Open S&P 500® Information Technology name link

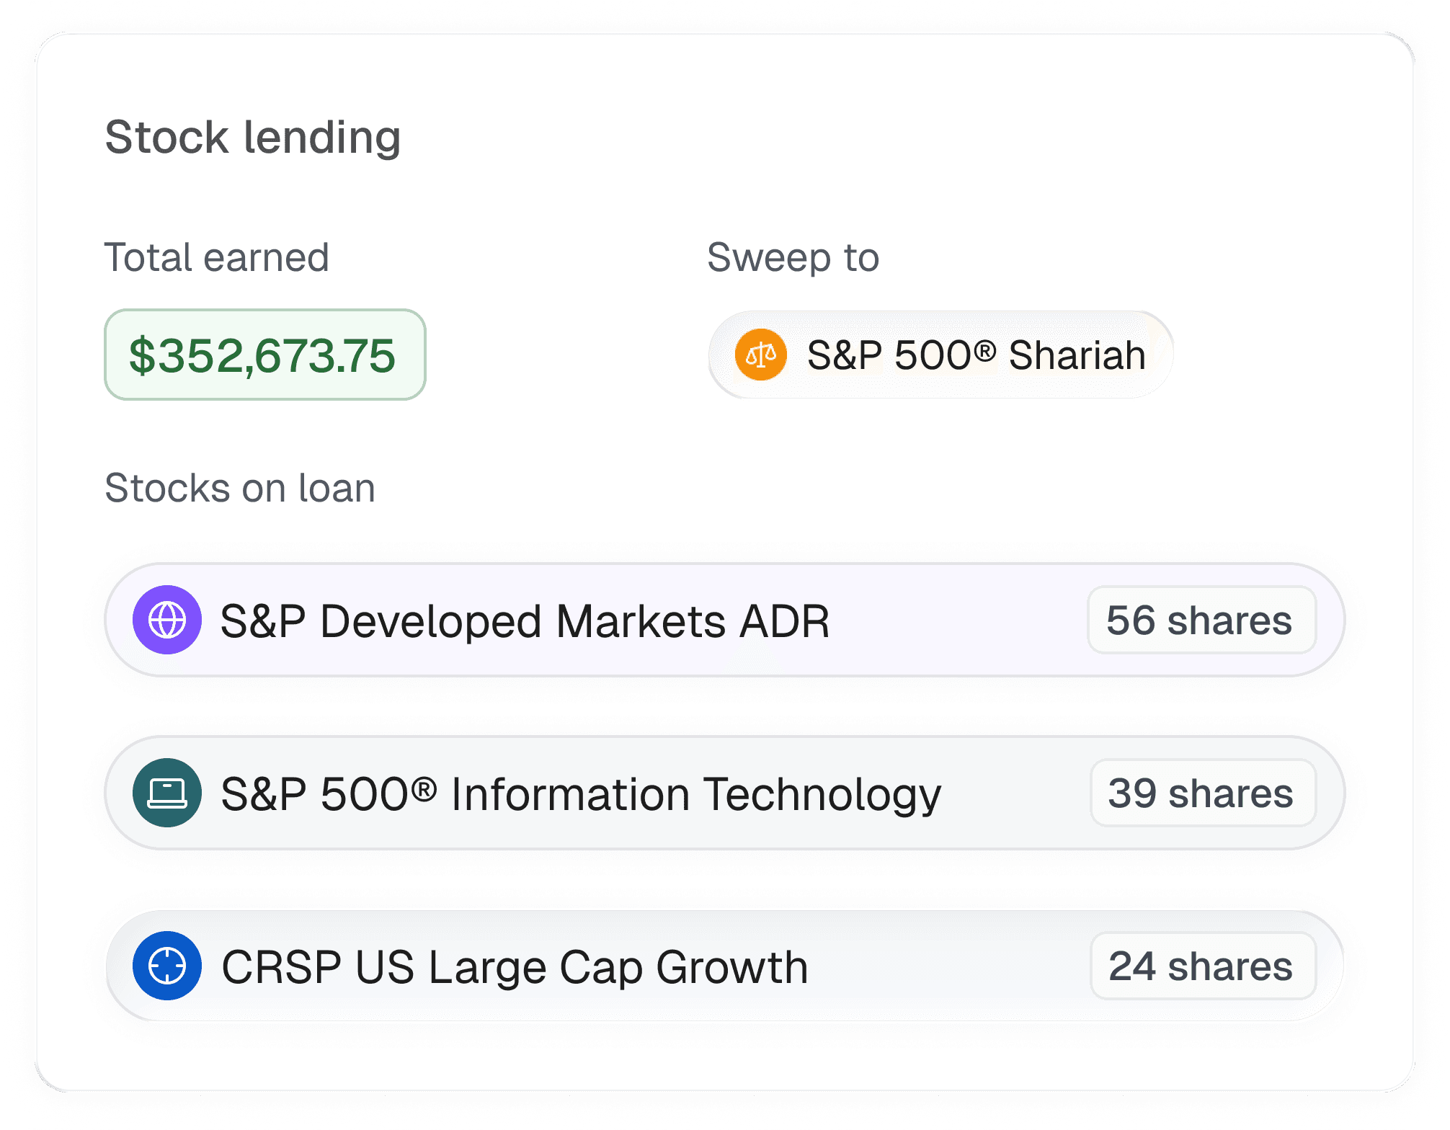click(580, 794)
